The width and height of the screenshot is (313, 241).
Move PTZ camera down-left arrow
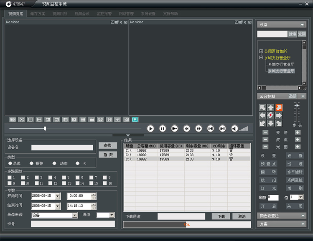pos(262,123)
